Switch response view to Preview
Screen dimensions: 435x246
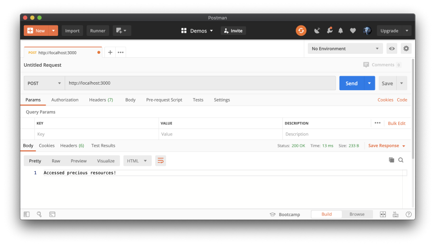[79, 161]
